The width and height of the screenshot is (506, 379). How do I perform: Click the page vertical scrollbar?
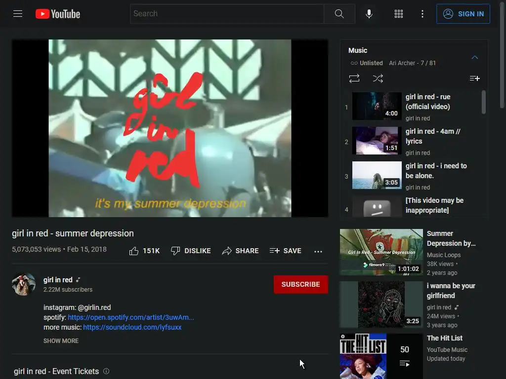(502, 56)
